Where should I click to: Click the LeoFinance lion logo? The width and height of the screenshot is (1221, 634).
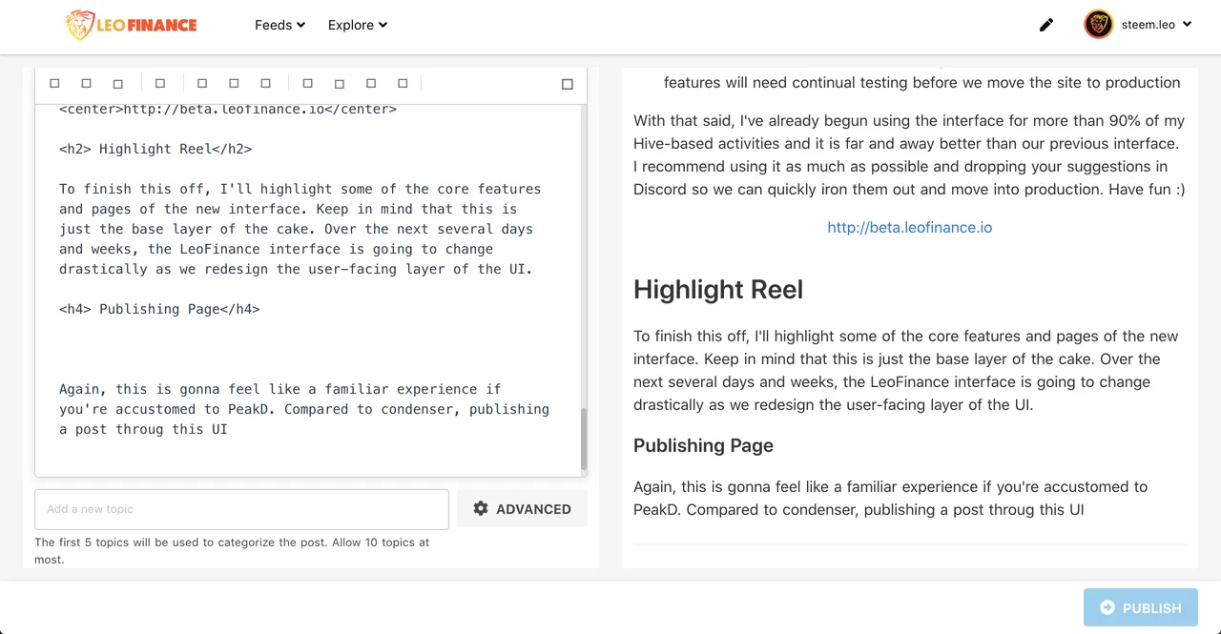point(131,25)
